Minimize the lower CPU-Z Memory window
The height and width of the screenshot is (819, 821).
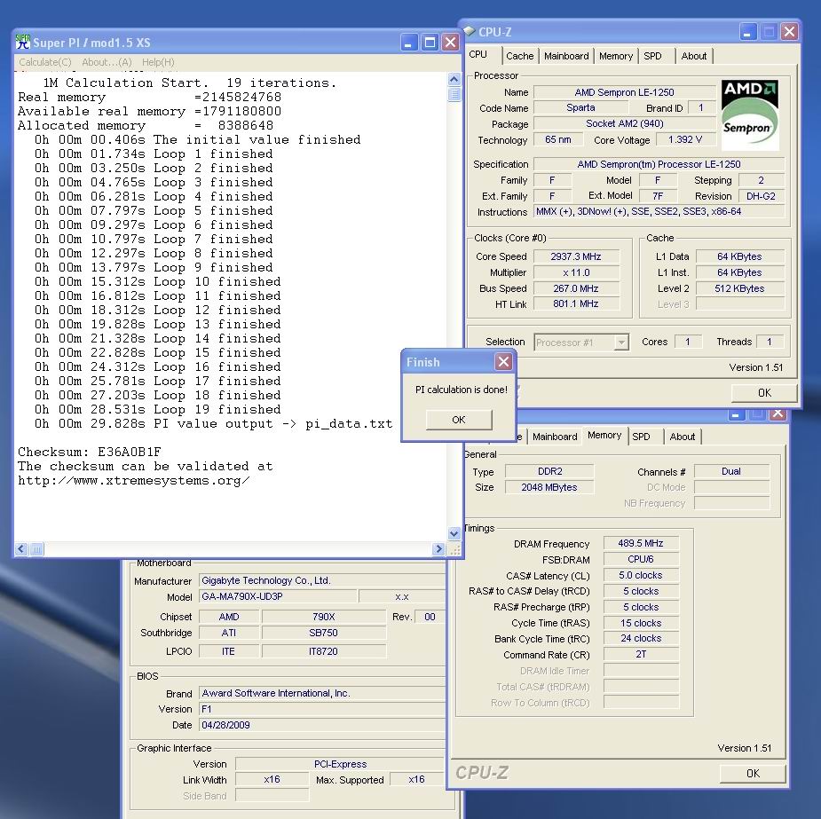click(x=736, y=414)
